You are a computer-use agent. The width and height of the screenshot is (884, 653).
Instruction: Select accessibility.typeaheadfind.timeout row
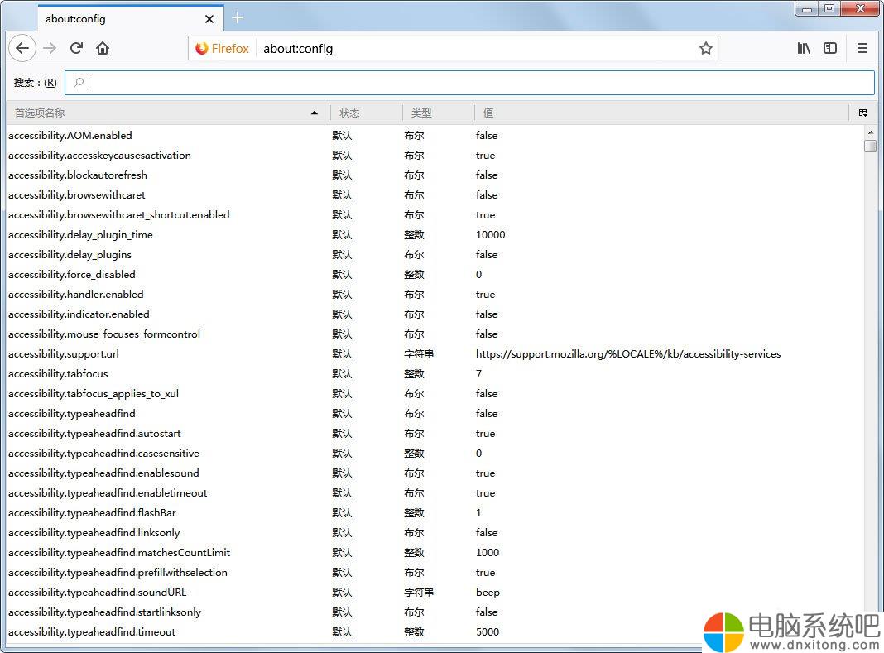[x=435, y=632]
